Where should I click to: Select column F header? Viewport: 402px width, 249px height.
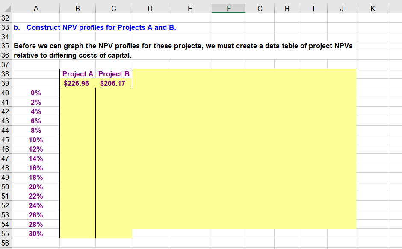pyautogui.click(x=228, y=8)
